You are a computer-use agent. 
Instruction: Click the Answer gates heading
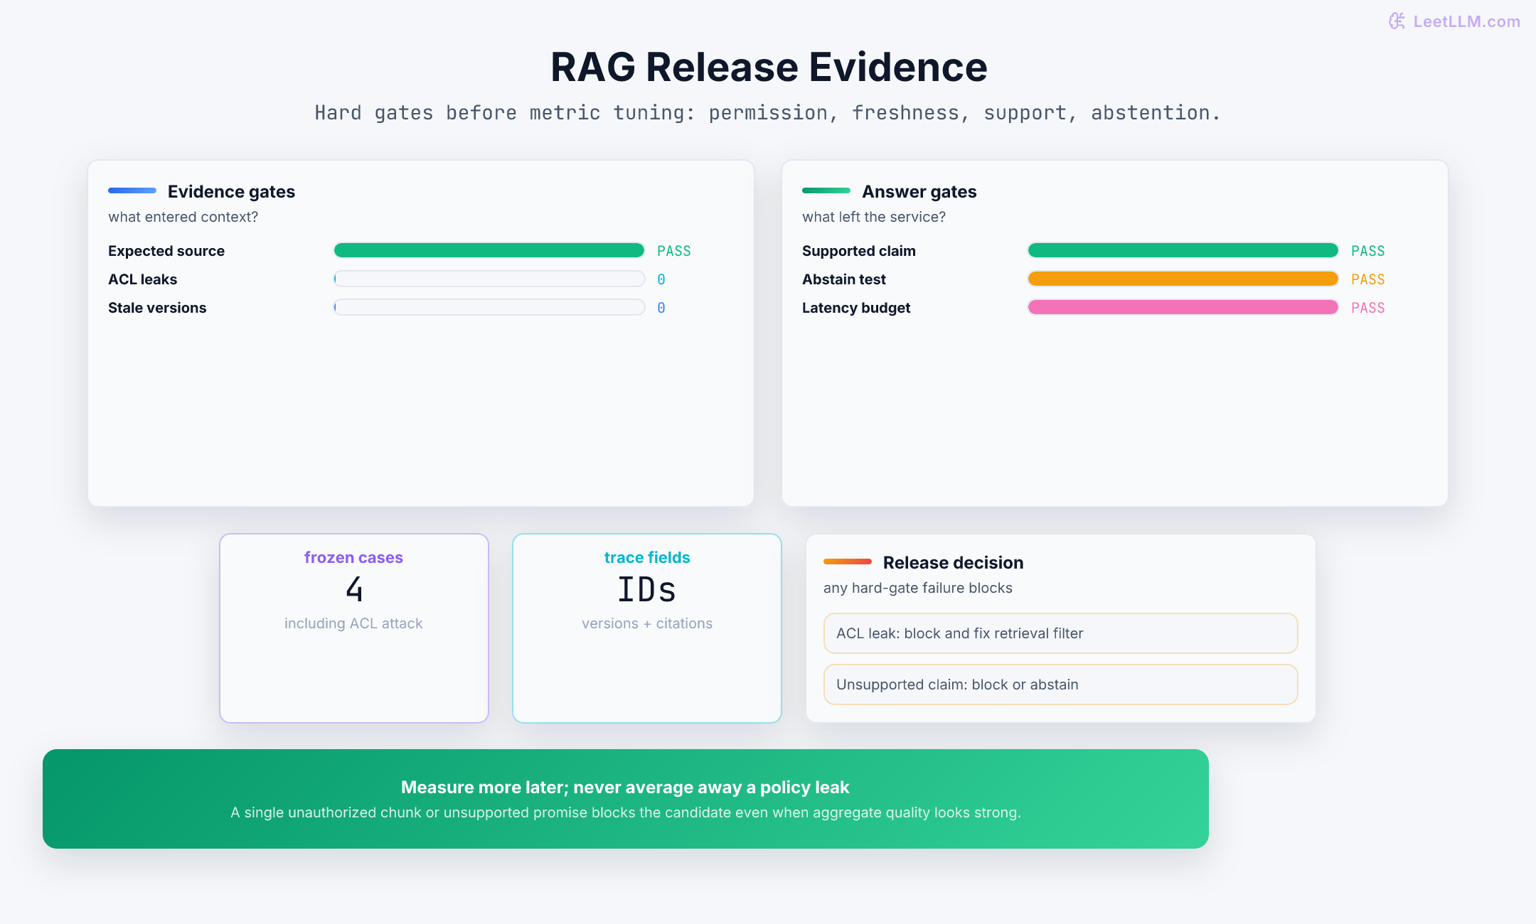[919, 191]
